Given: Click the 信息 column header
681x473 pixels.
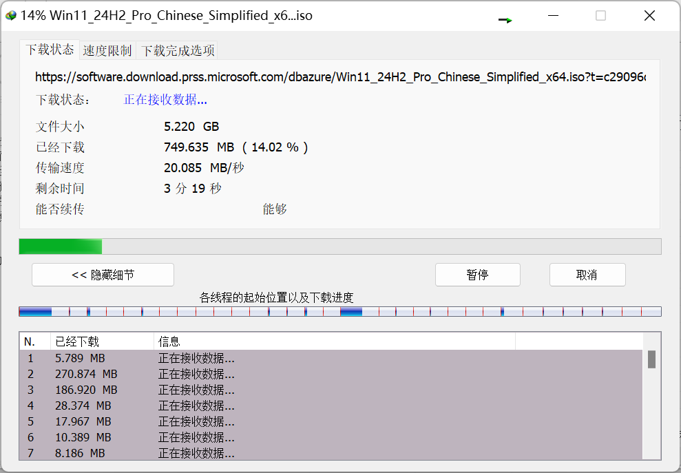Looking at the screenshot, I should (169, 341).
